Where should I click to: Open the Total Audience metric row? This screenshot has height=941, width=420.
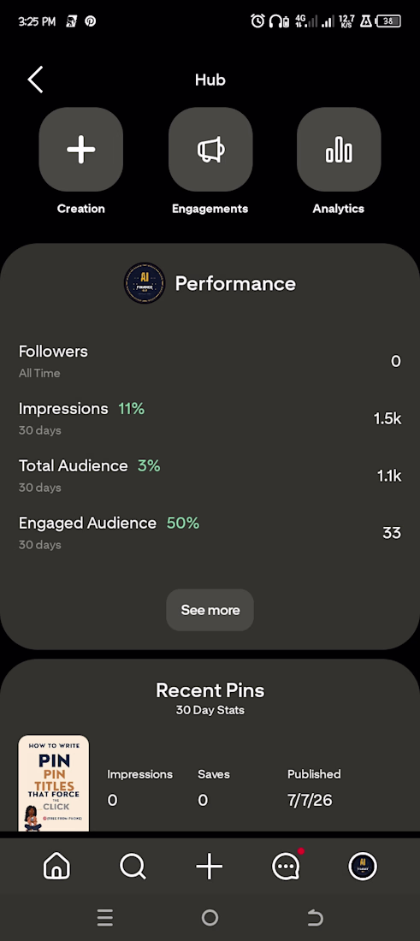pyautogui.click(x=210, y=476)
